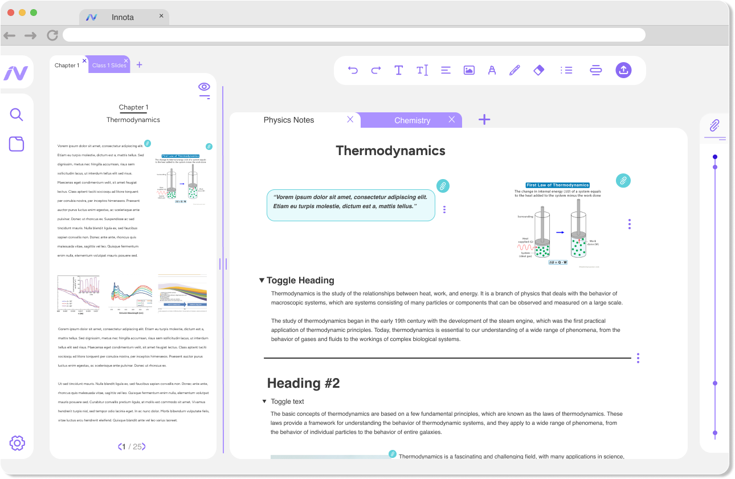
Task: Click the redo arrow in toolbar
Action: (x=376, y=70)
